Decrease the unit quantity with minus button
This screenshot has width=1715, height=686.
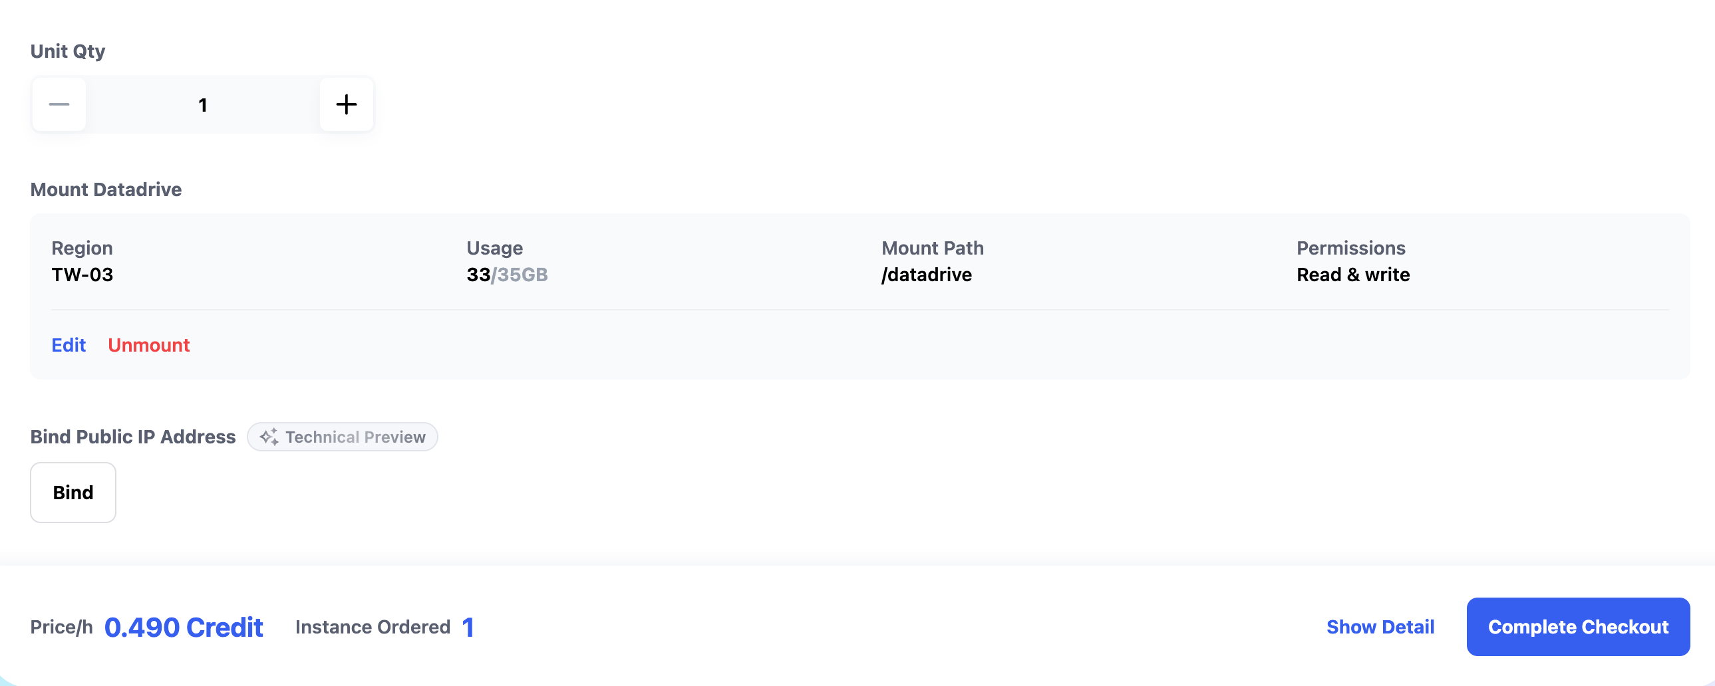(59, 104)
